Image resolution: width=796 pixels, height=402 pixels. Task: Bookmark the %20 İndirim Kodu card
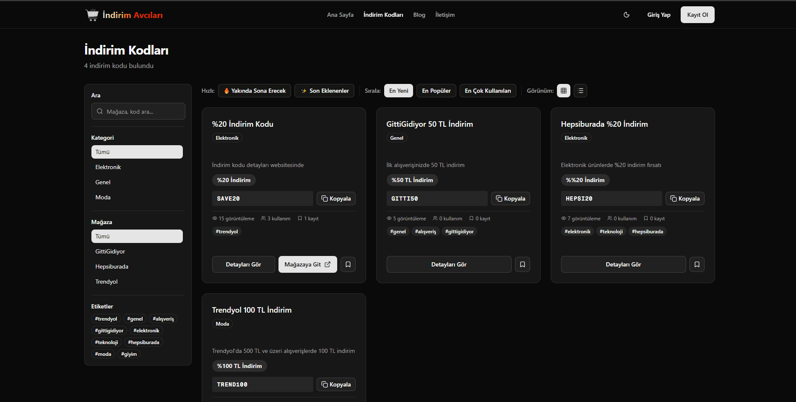pyautogui.click(x=348, y=264)
